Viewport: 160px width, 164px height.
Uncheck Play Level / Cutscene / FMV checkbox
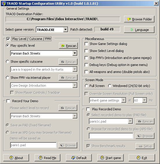click(x=8, y=39)
